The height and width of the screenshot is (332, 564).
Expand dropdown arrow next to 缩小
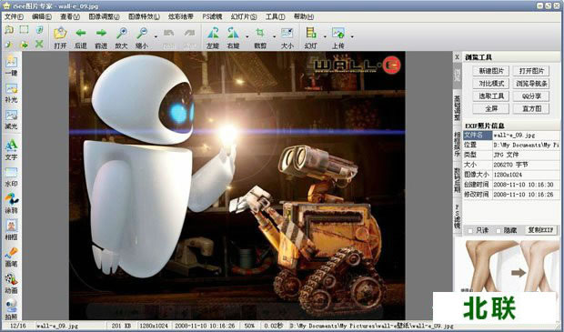(x=156, y=36)
